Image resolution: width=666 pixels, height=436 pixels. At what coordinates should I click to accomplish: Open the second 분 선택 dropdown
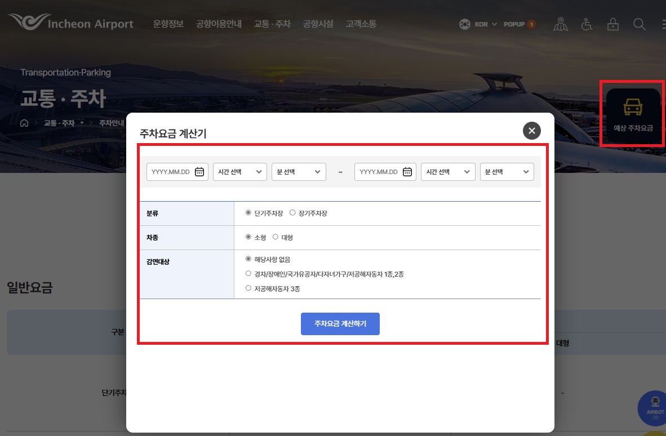pyautogui.click(x=507, y=172)
